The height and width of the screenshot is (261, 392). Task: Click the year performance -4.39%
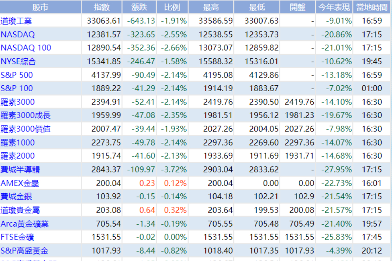click(339, 251)
